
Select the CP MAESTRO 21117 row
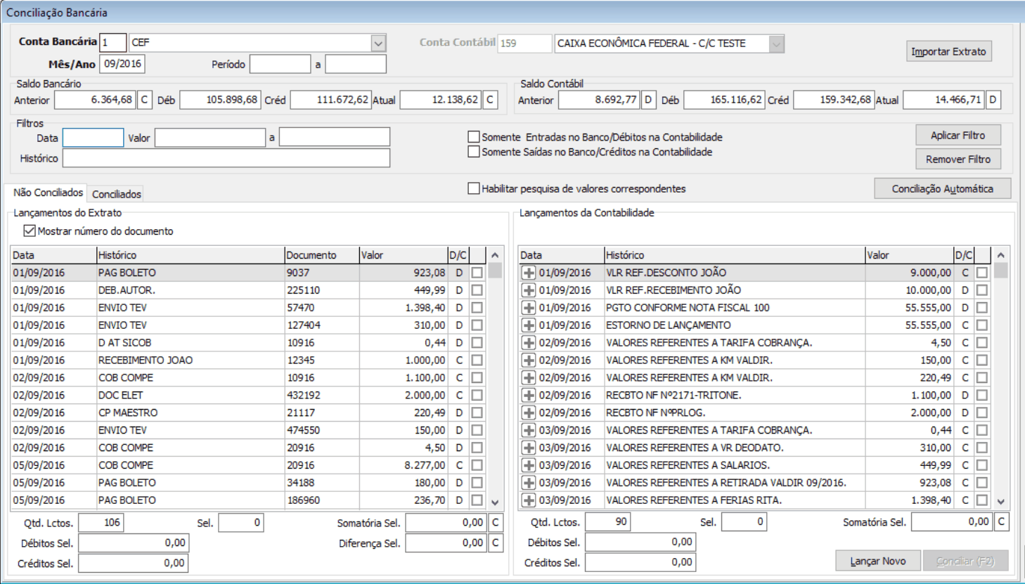pos(249,413)
